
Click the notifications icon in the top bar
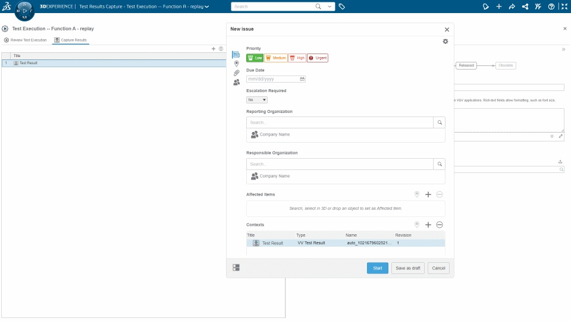(x=486, y=7)
